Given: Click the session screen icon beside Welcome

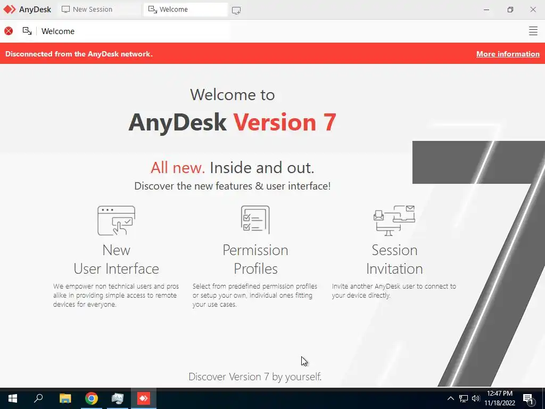Looking at the screenshot, I should 27,31.
